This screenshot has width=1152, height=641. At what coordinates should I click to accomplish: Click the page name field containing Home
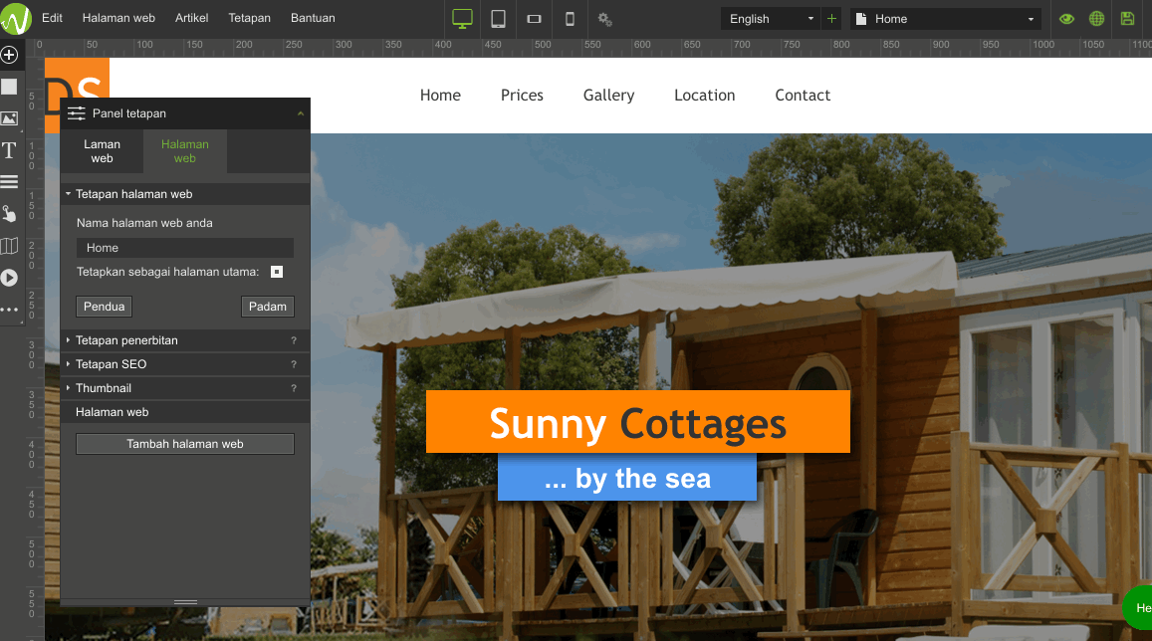point(185,248)
